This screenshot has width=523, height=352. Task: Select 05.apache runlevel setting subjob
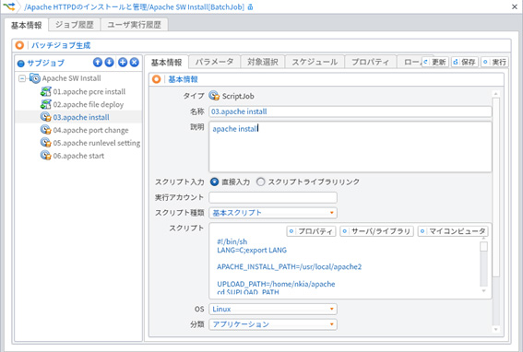coord(97,143)
